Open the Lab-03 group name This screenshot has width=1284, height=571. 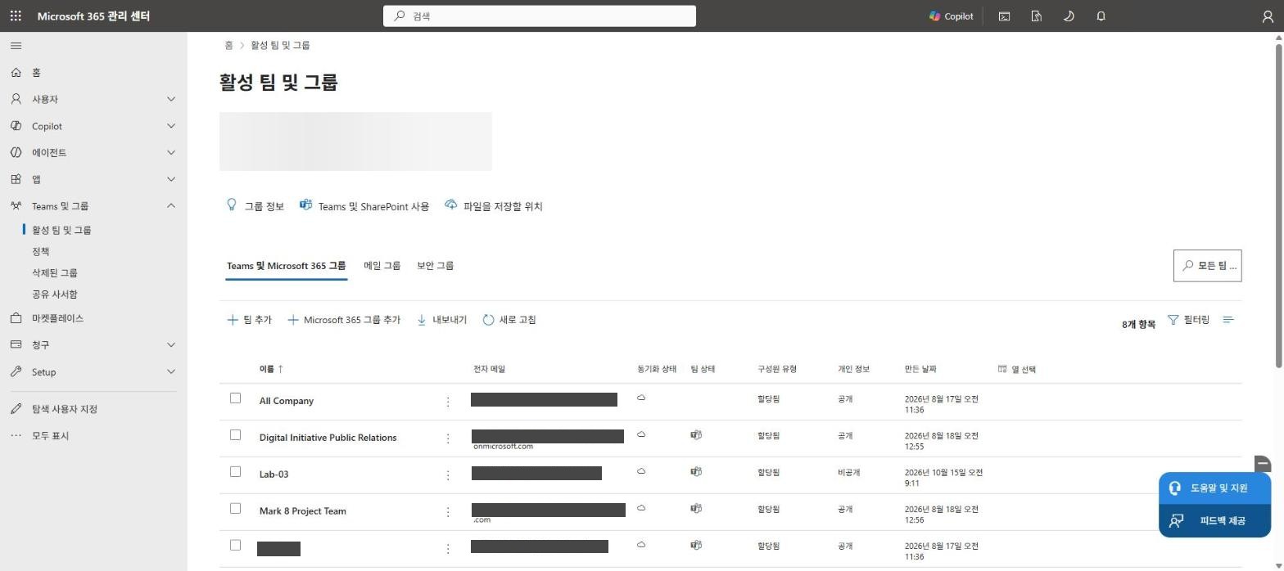click(274, 474)
